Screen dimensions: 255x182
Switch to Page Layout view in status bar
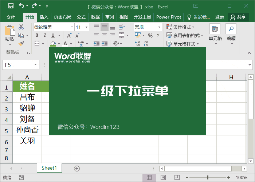(163, 178)
